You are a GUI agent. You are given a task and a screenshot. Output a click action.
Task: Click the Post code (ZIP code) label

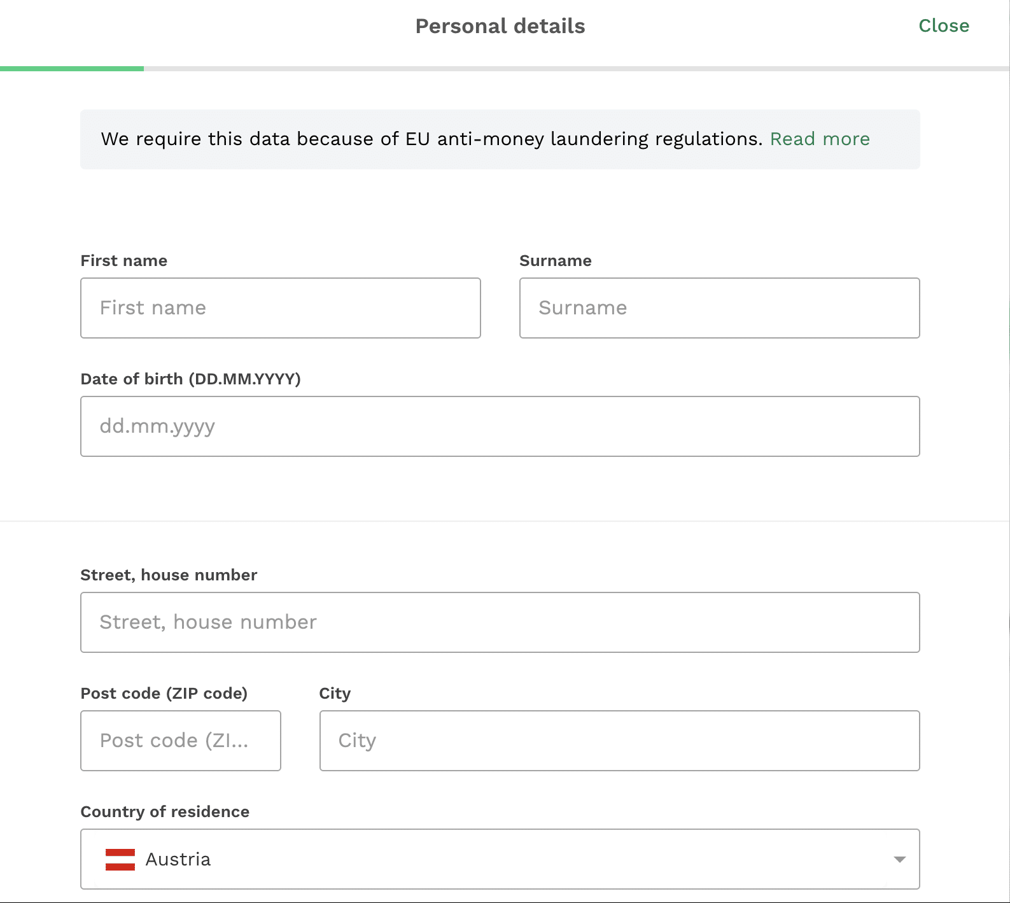(x=164, y=694)
